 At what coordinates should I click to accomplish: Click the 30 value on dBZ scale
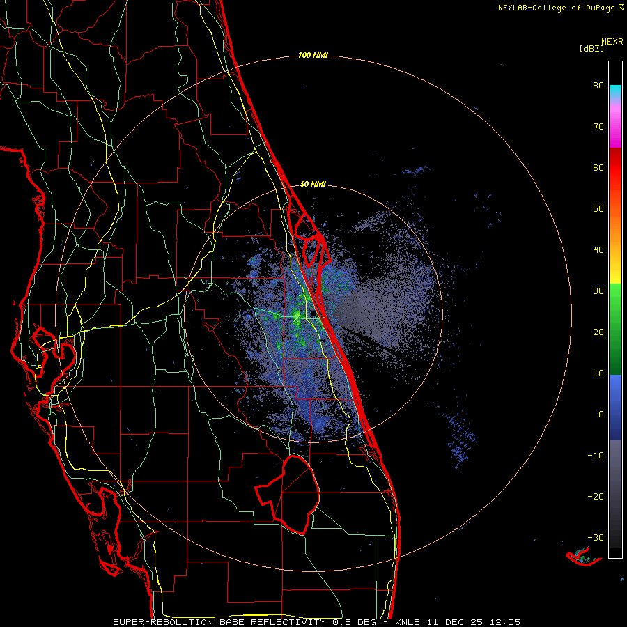tap(598, 291)
